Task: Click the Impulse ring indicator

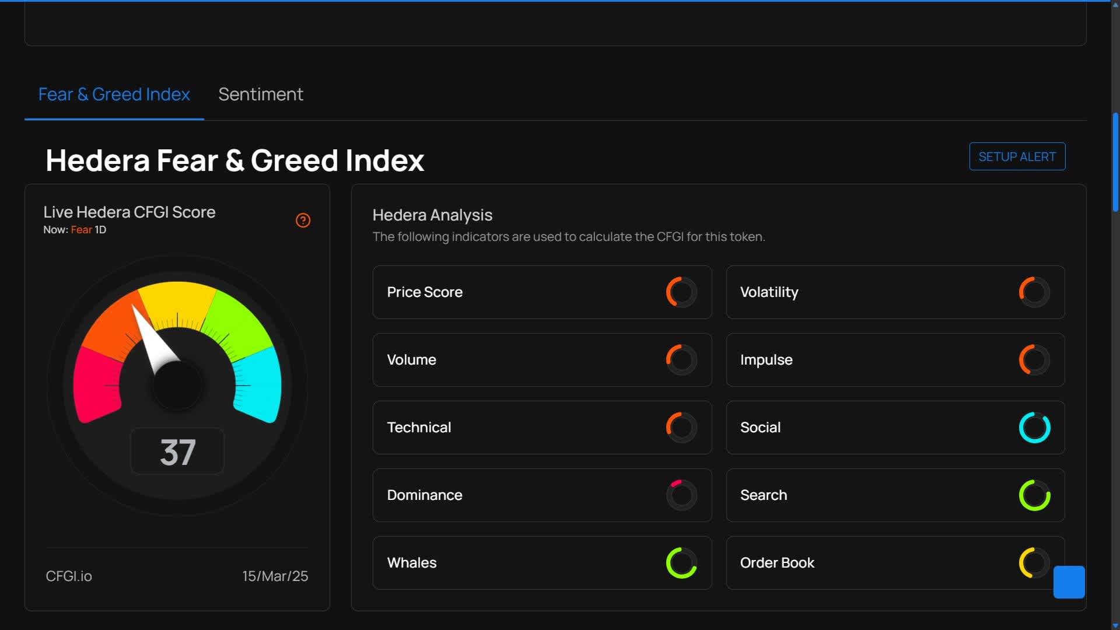Action: (1034, 360)
